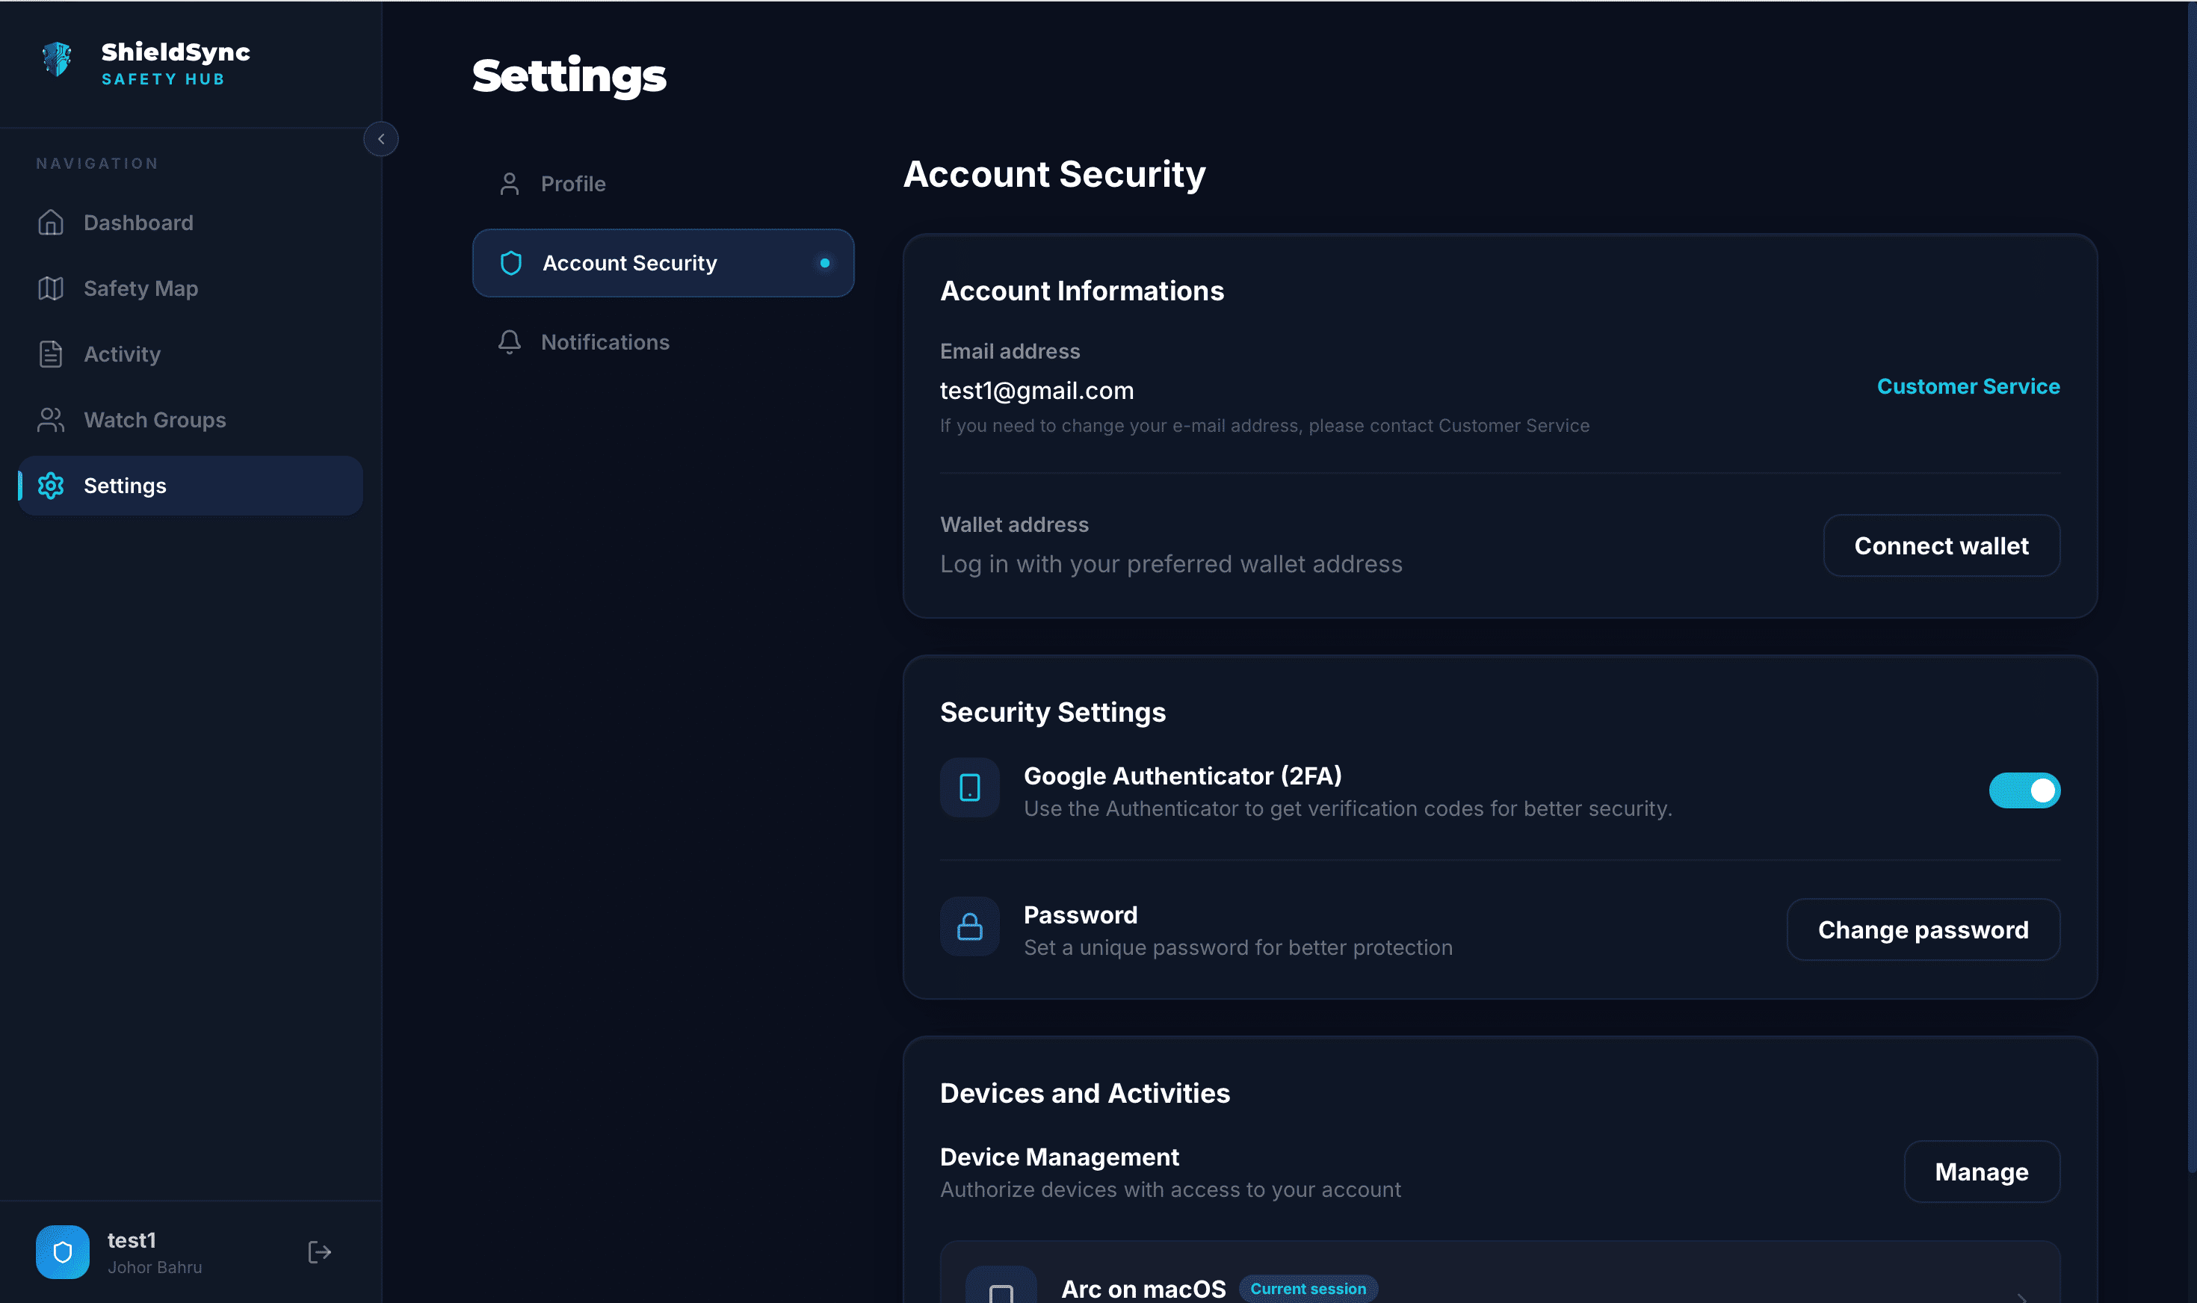
Task: Click the Change password button
Action: [1922, 930]
